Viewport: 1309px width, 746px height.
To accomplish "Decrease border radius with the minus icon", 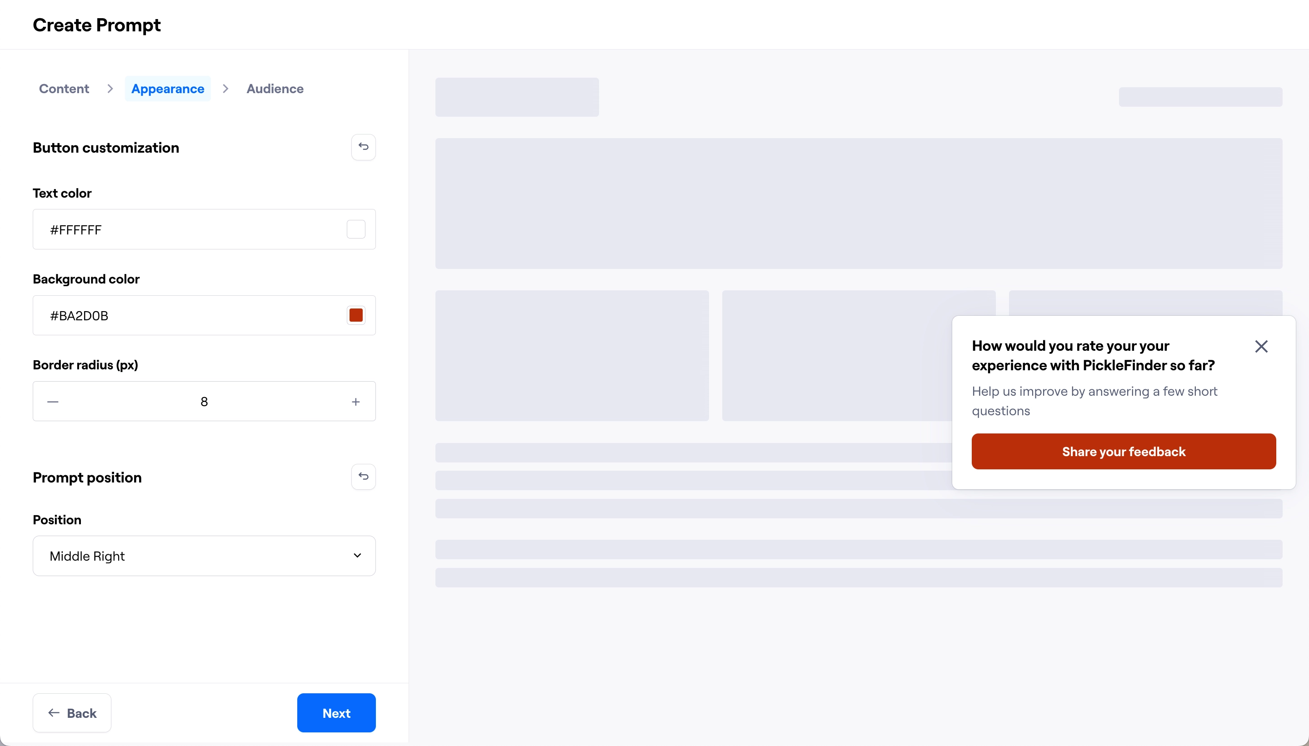I will [x=53, y=401].
